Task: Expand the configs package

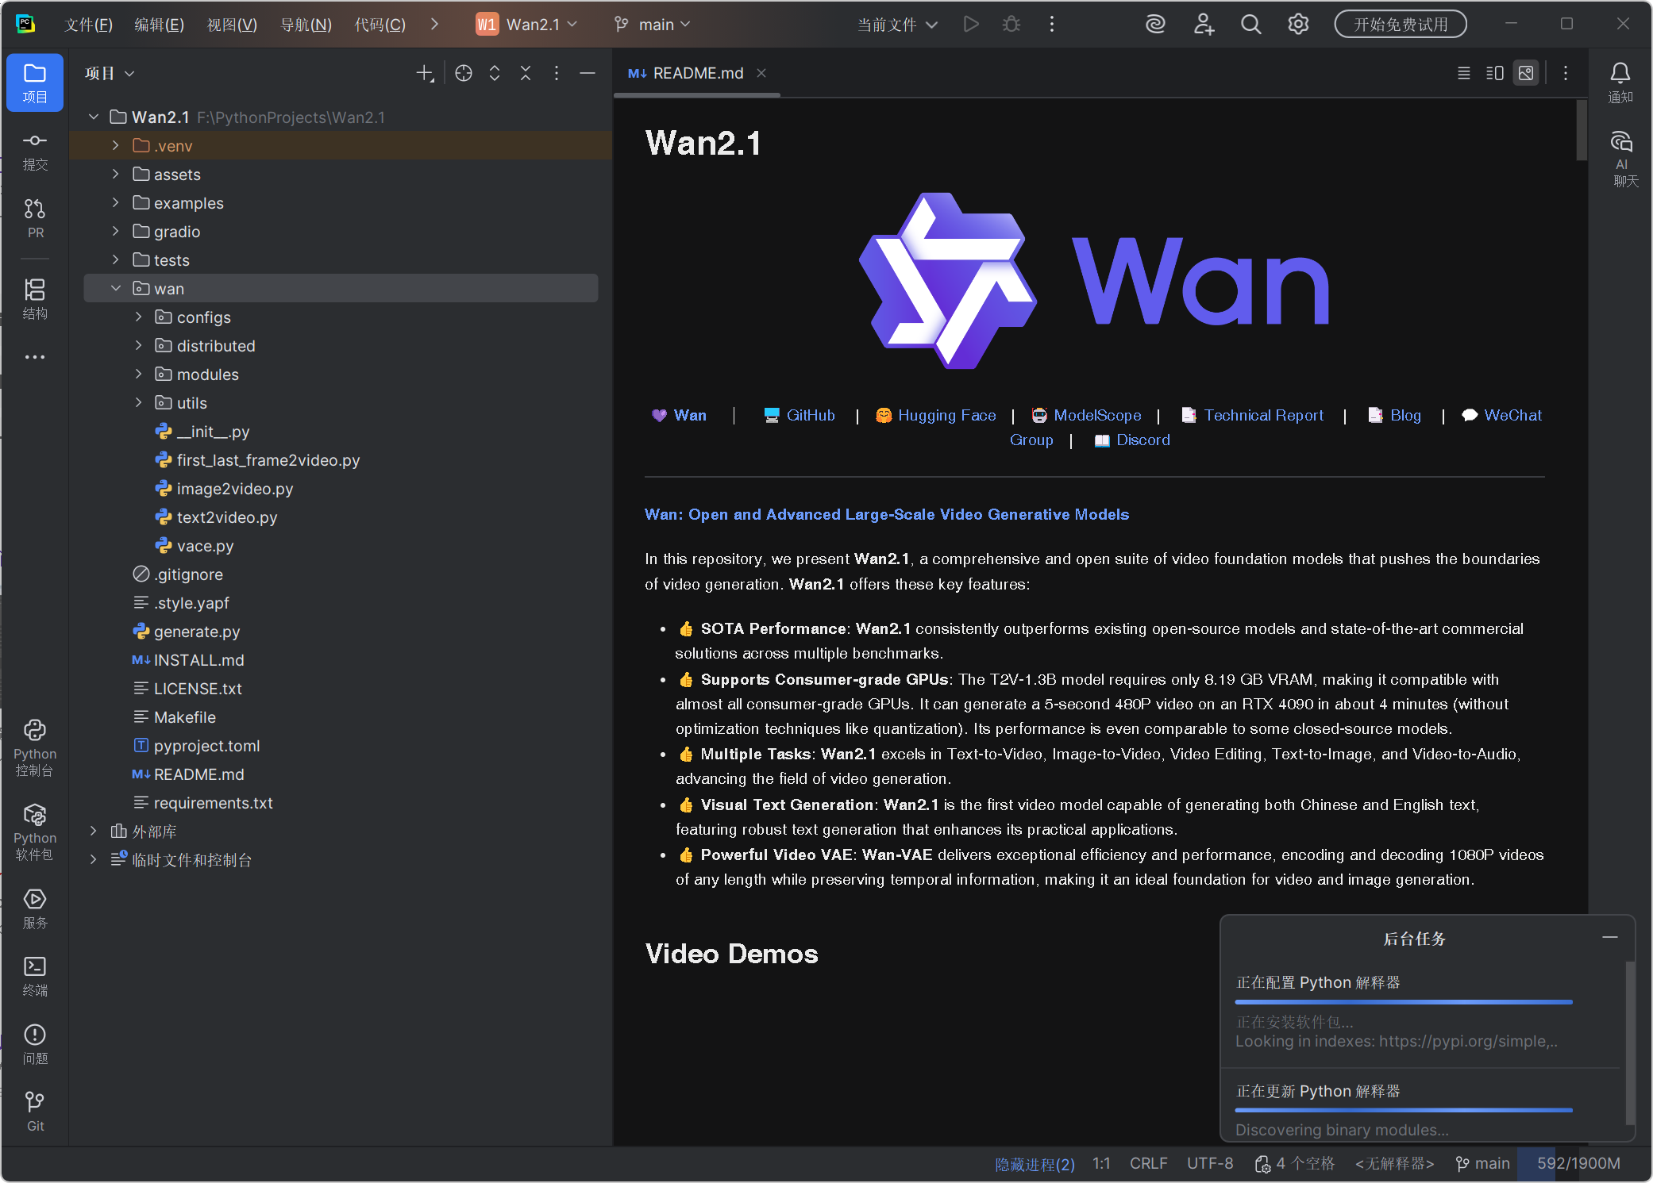Action: click(139, 317)
